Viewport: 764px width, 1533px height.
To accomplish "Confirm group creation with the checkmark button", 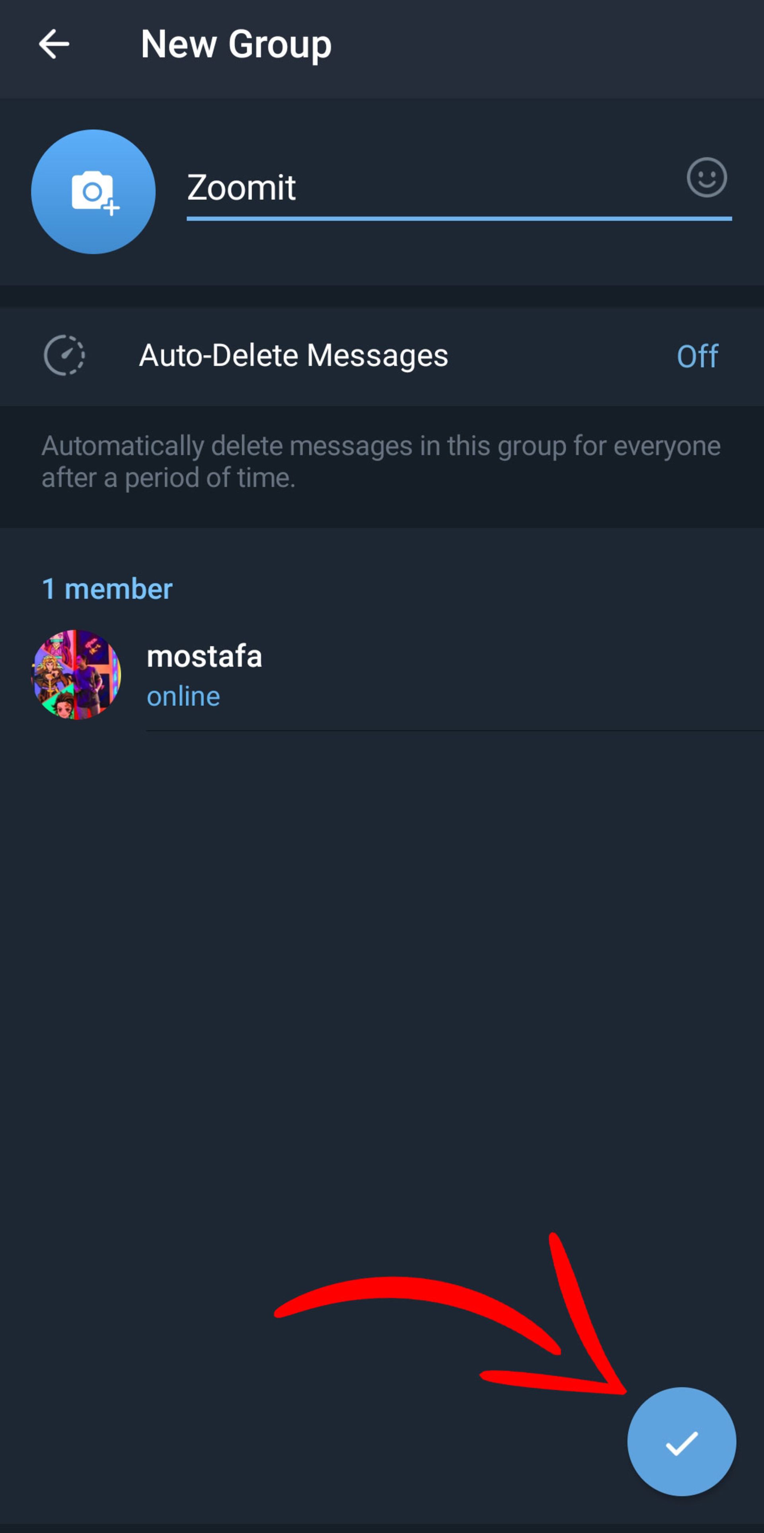I will [682, 1441].
